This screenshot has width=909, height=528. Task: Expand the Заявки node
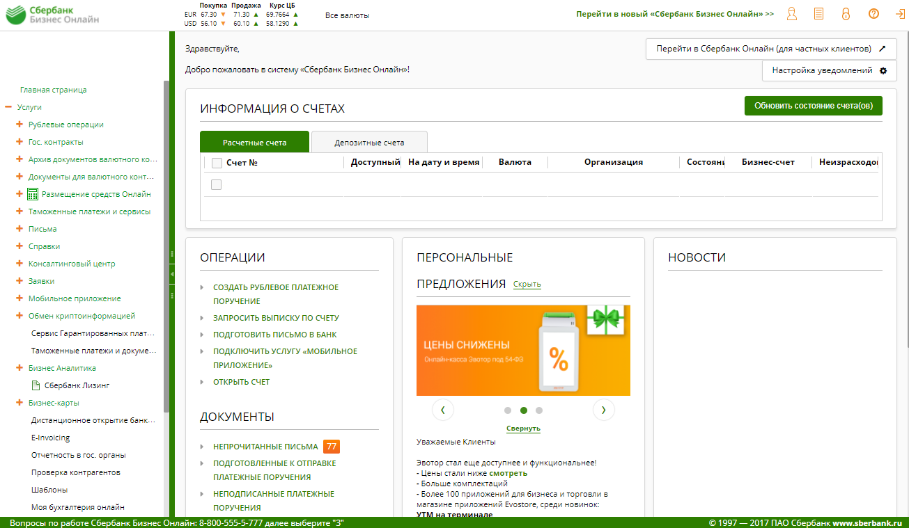point(20,281)
